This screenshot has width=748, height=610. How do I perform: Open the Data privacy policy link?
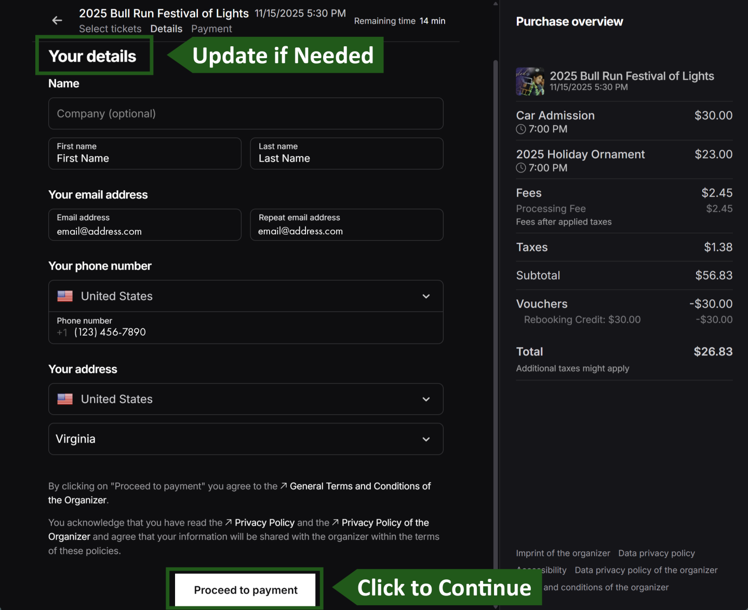coord(657,553)
